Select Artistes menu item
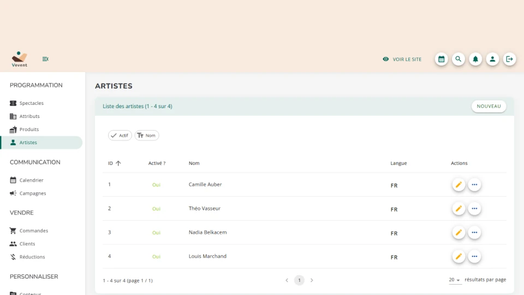The height and width of the screenshot is (295, 524). click(x=41, y=143)
